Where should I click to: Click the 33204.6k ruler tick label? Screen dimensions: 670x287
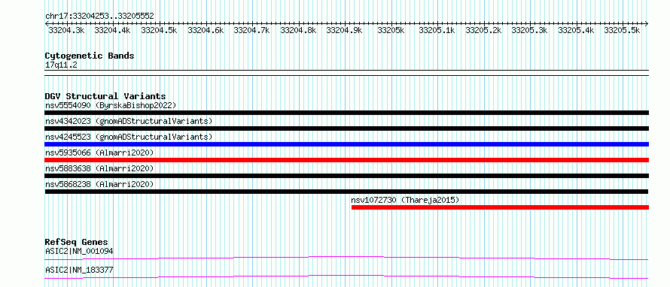206,30
